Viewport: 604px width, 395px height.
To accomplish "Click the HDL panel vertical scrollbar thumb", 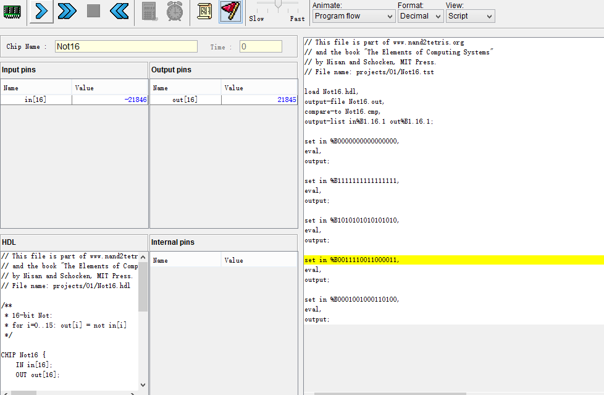I will pos(143,287).
